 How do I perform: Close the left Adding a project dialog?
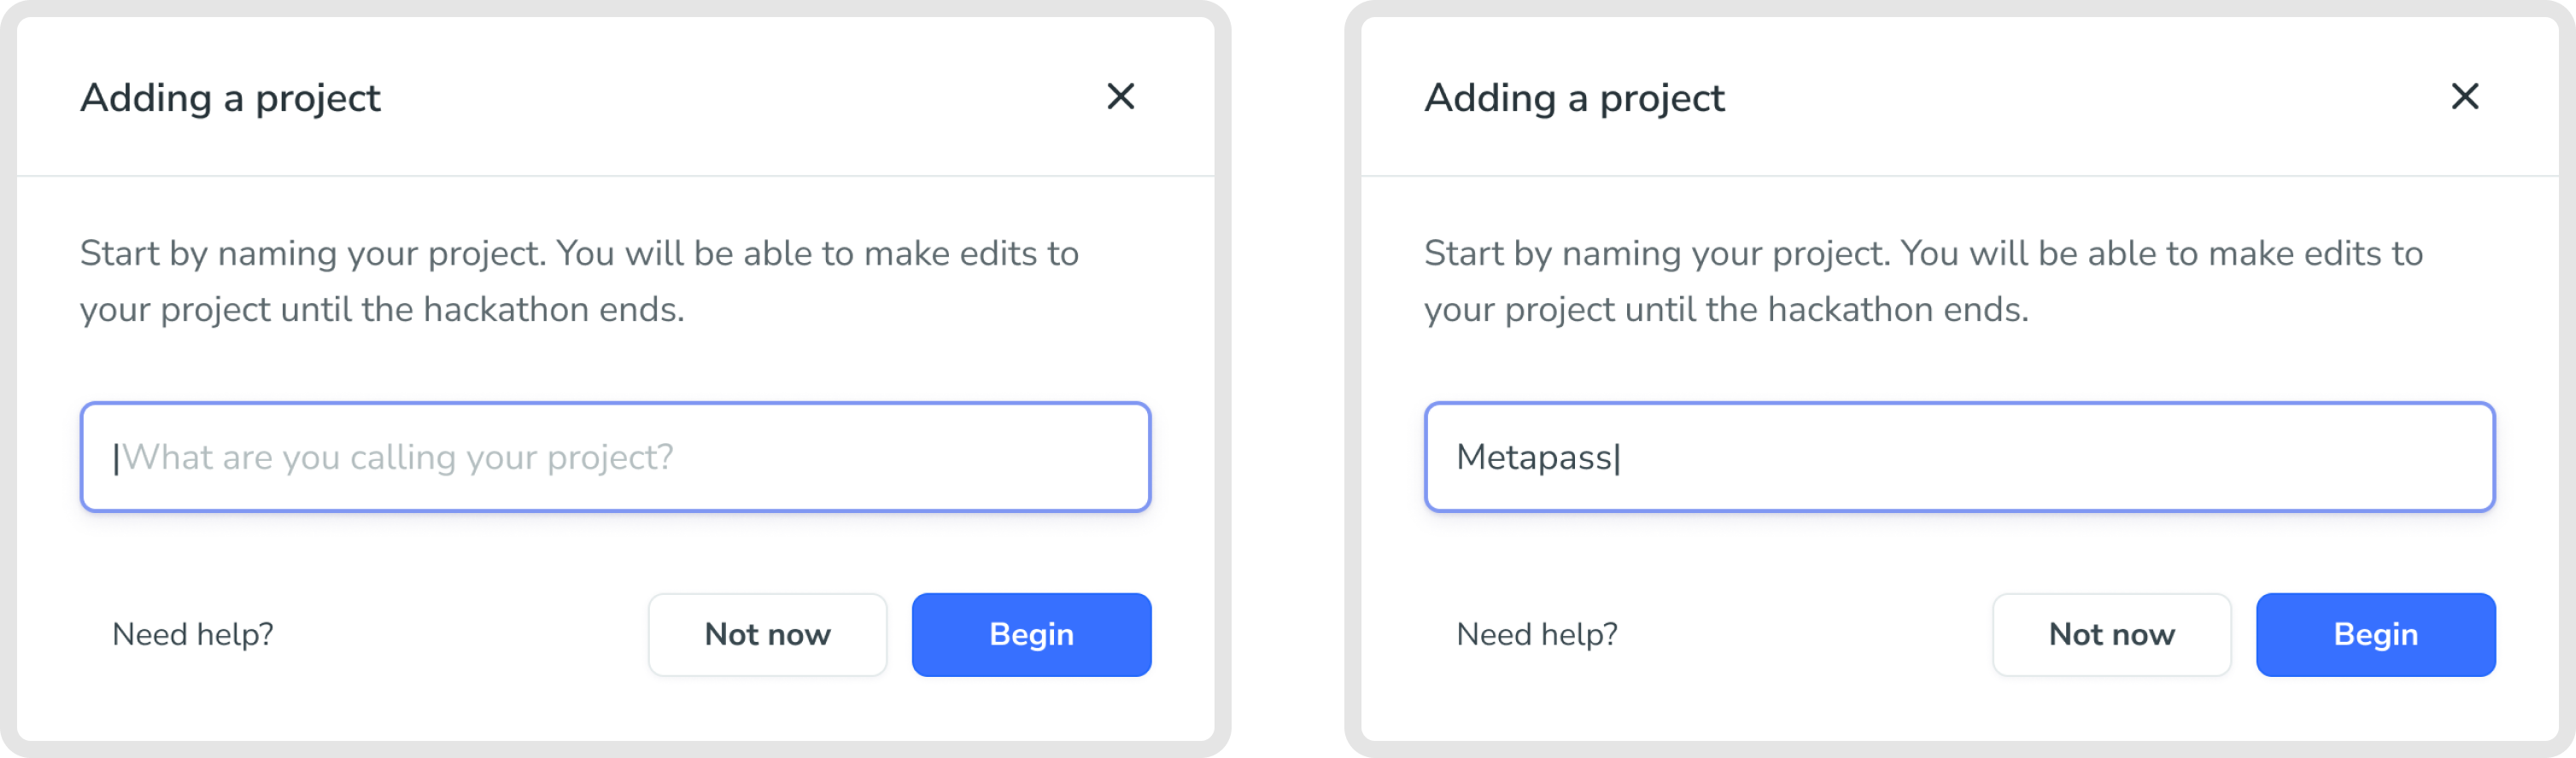1120,97
